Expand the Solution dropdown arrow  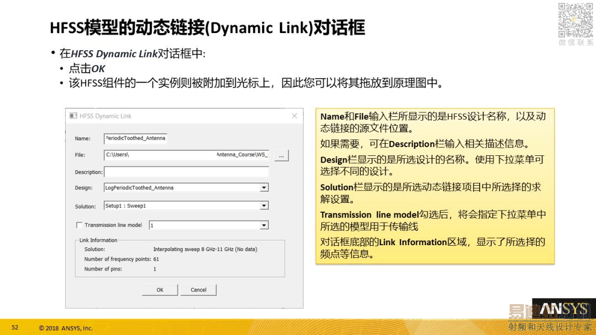[264, 206]
